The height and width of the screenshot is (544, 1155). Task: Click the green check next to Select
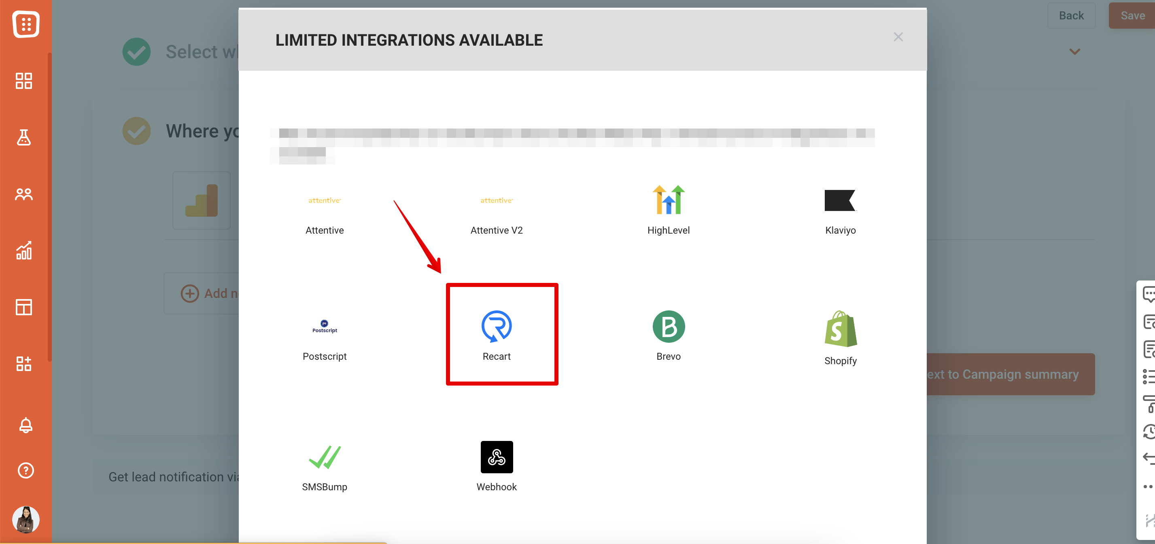pyautogui.click(x=136, y=51)
